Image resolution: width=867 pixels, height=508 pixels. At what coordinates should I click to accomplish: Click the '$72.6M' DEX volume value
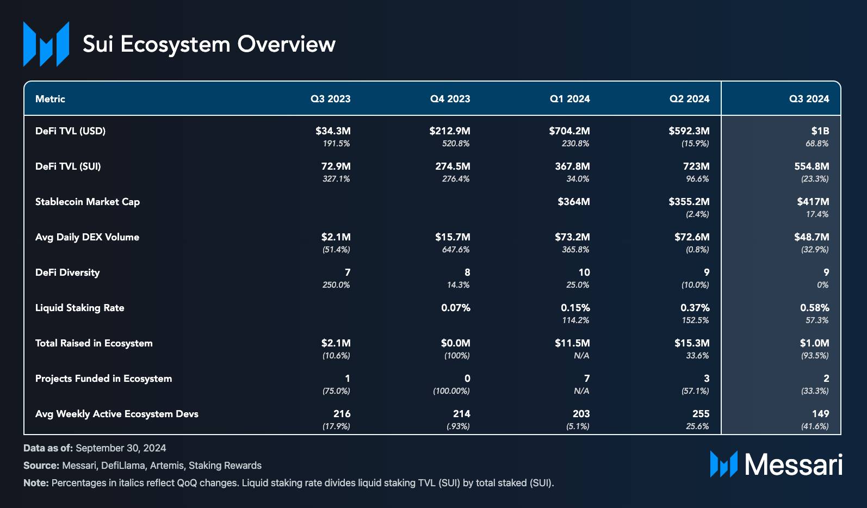click(692, 237)
